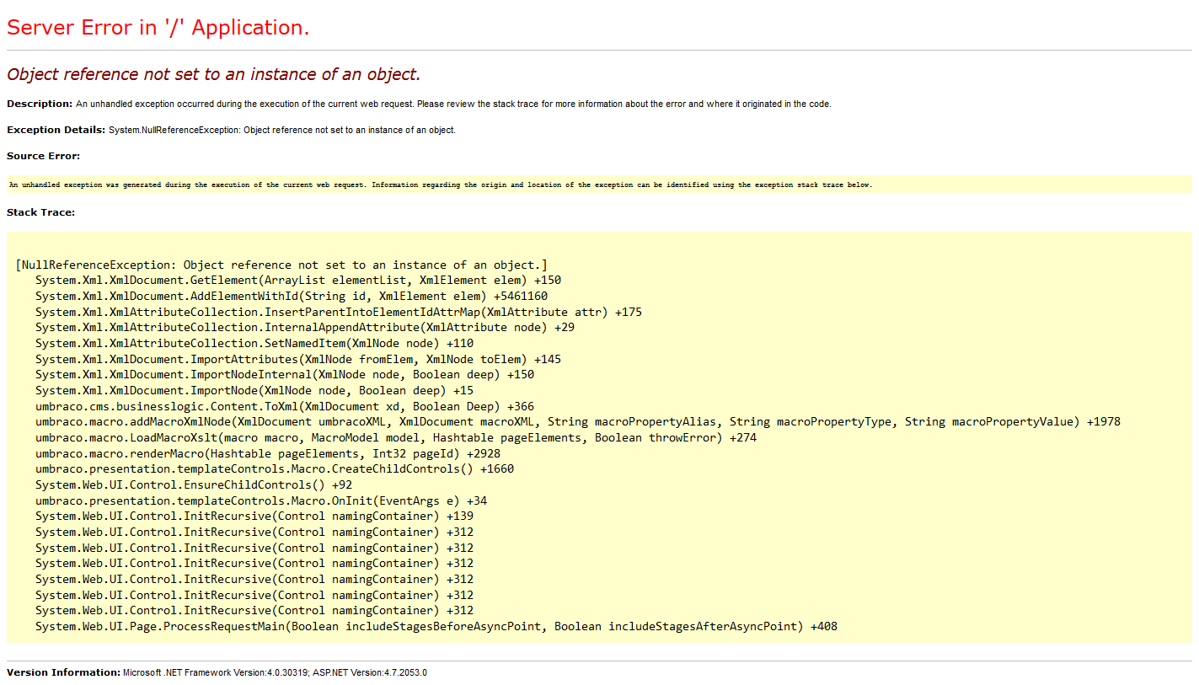1199x685 pixels.
Task: Click the Source Error heading
Action: (x=39, y=156)
